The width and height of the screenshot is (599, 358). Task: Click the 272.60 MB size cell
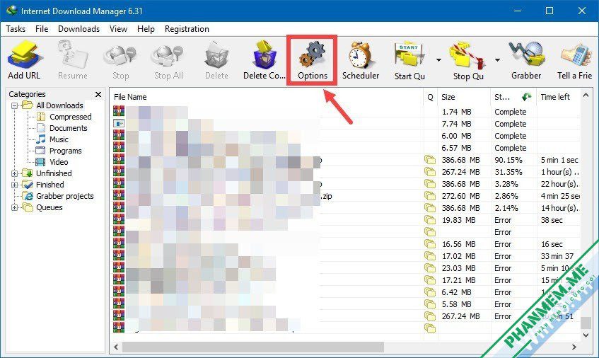pos(460,196)
